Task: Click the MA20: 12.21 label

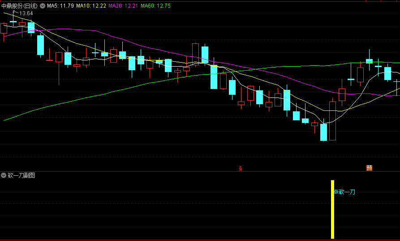Action: (x=124, y=6)
